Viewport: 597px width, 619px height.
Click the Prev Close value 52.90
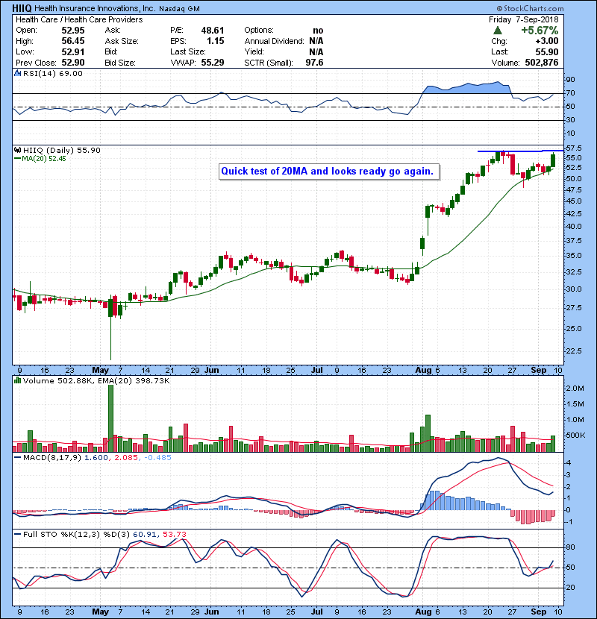coord(73,63)
